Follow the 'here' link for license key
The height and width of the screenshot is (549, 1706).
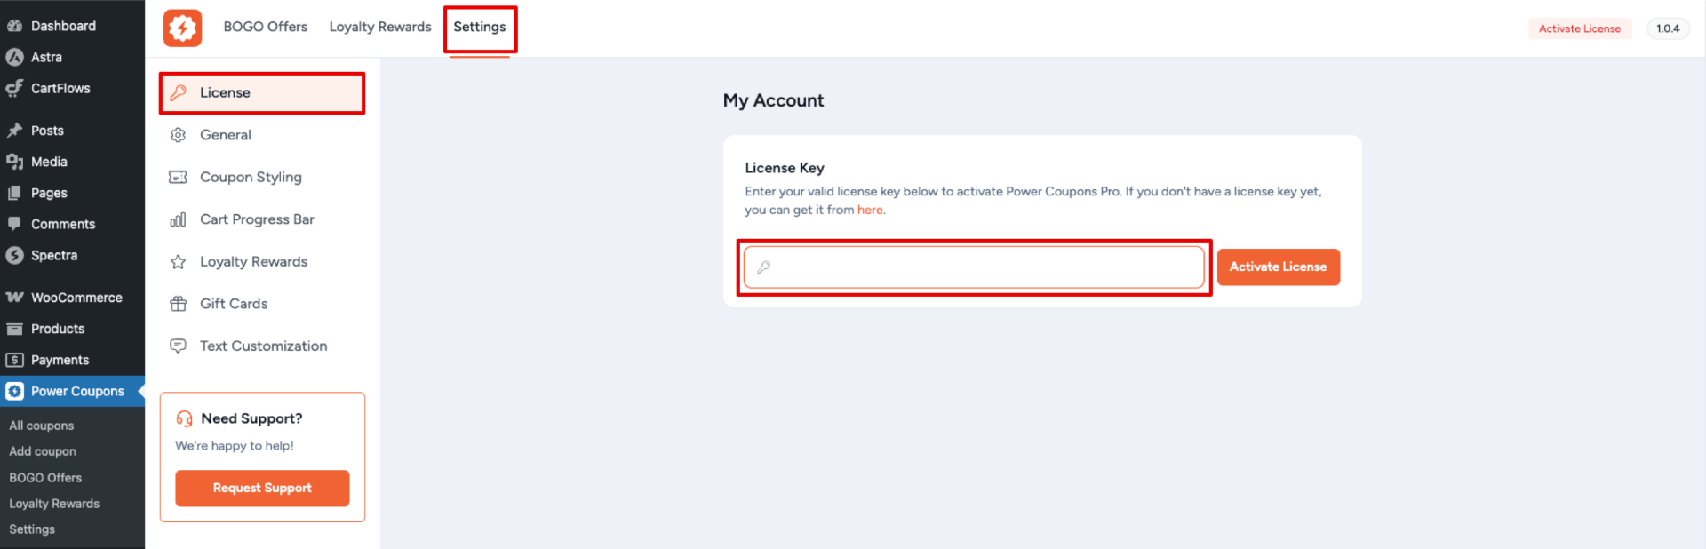click(x=870, y=210)
